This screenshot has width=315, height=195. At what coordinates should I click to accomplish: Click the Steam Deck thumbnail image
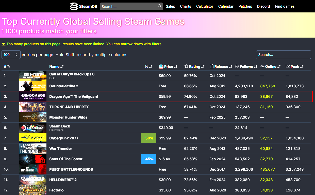[33, 128]
